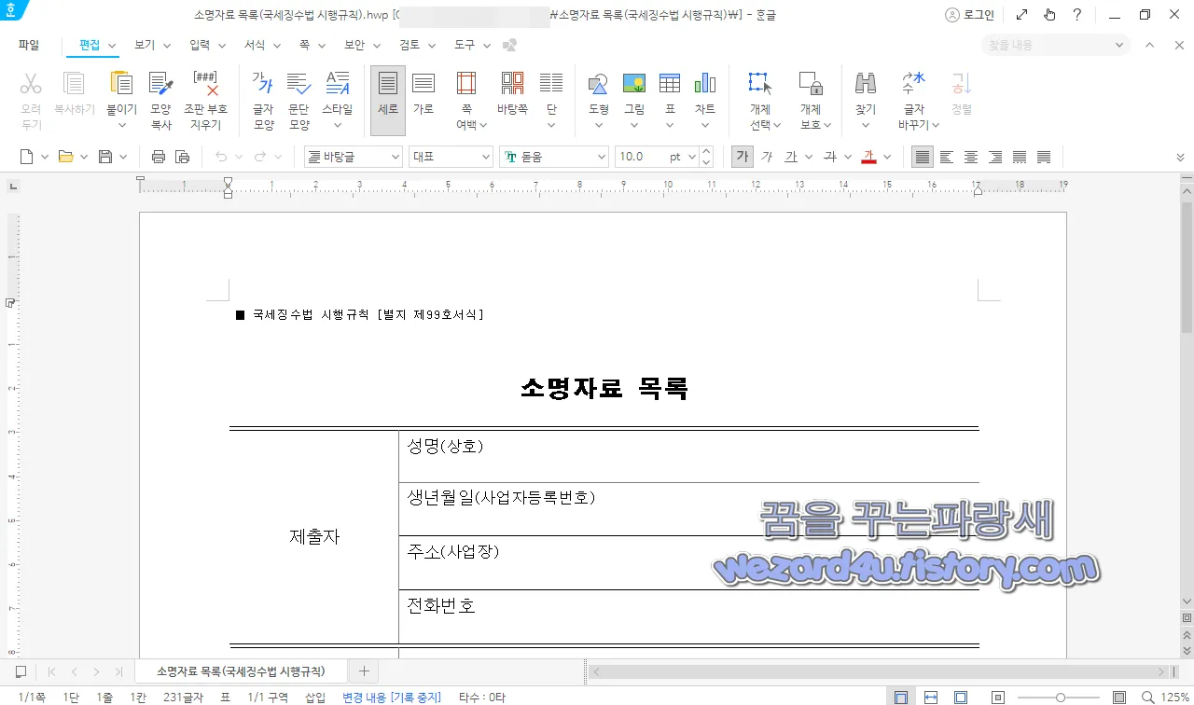
Task: Select the 소명자료 목록(국세징수법 시행규칙) document tab
Action: (x=241, y=670)
